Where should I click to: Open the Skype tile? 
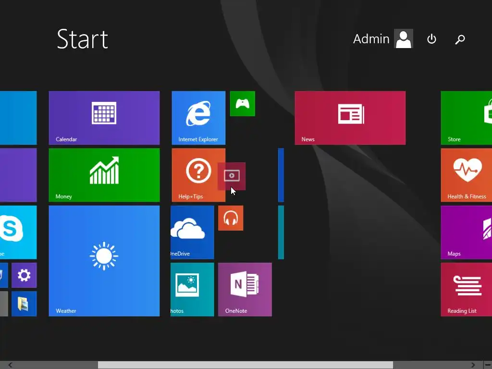tap(18, 233)
